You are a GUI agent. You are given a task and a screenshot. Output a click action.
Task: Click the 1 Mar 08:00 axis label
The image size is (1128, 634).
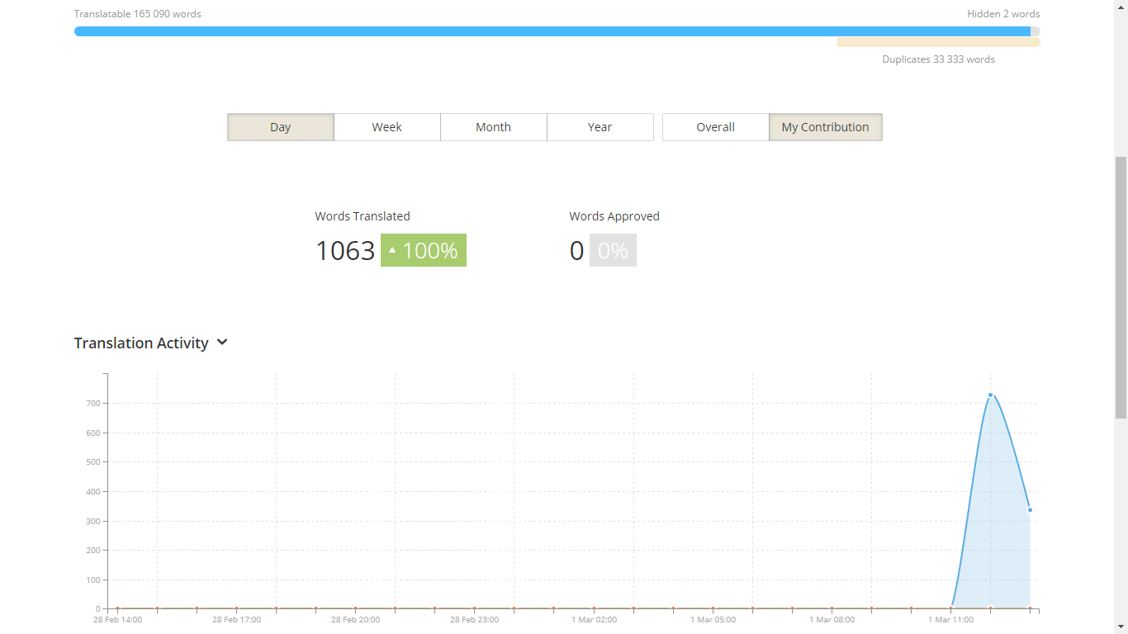point(832,619)
